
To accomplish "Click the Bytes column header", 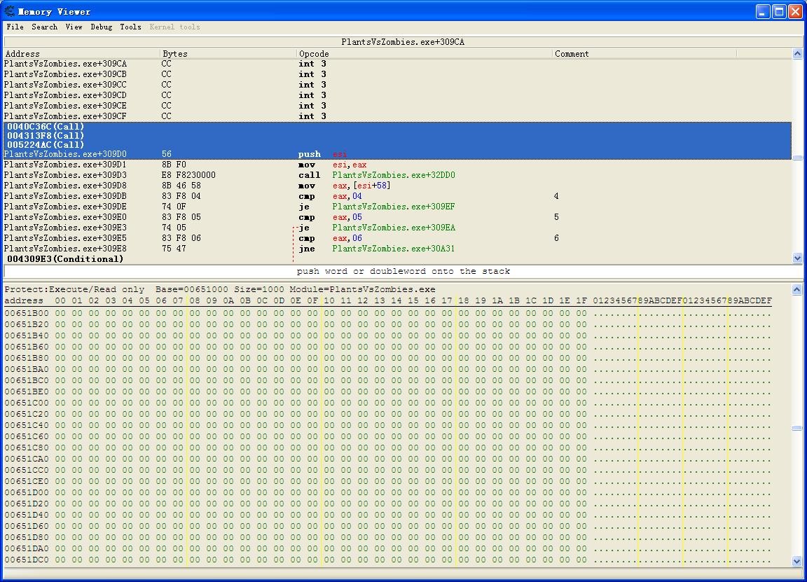I will 228,53.
